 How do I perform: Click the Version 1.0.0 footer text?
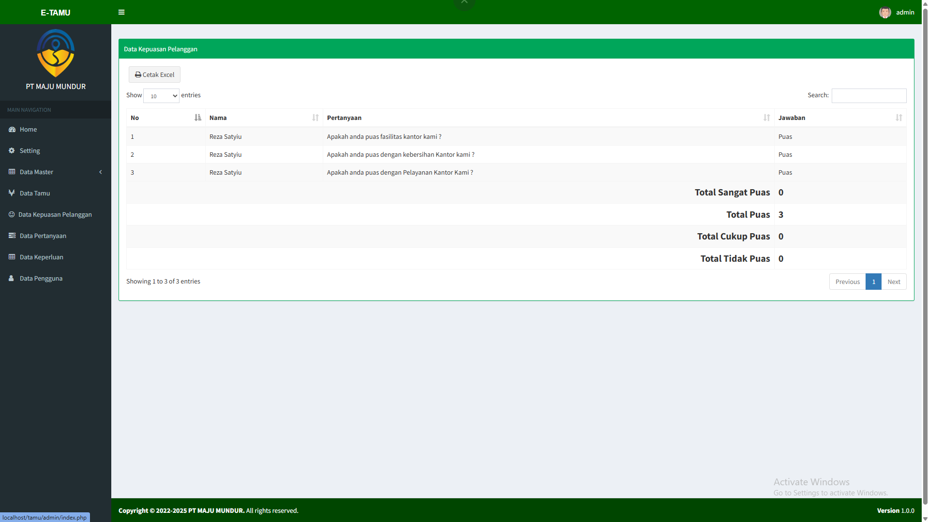click(896, 510)
